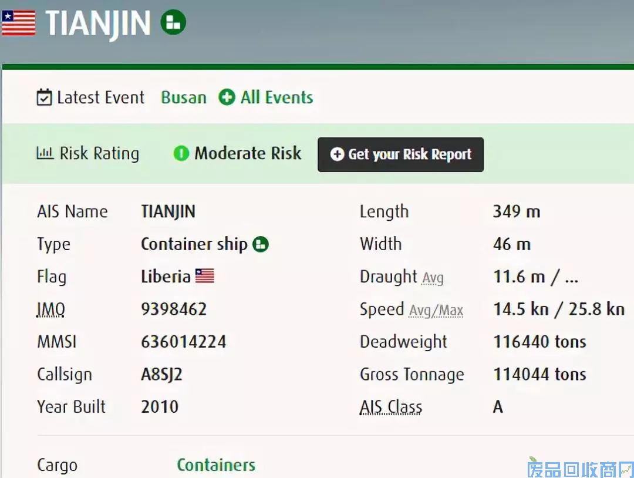Open the Busan latest event link
This screenshot has width=634, height=478.
pos(184,97)
